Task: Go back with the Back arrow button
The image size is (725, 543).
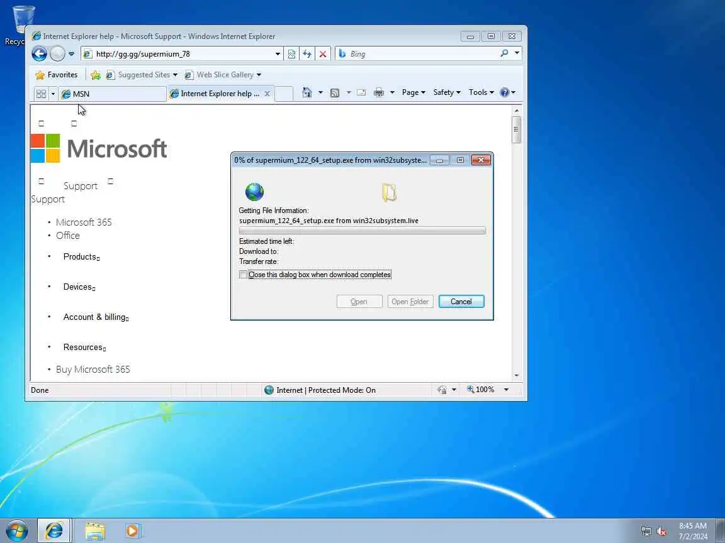Action: point(39,54)
